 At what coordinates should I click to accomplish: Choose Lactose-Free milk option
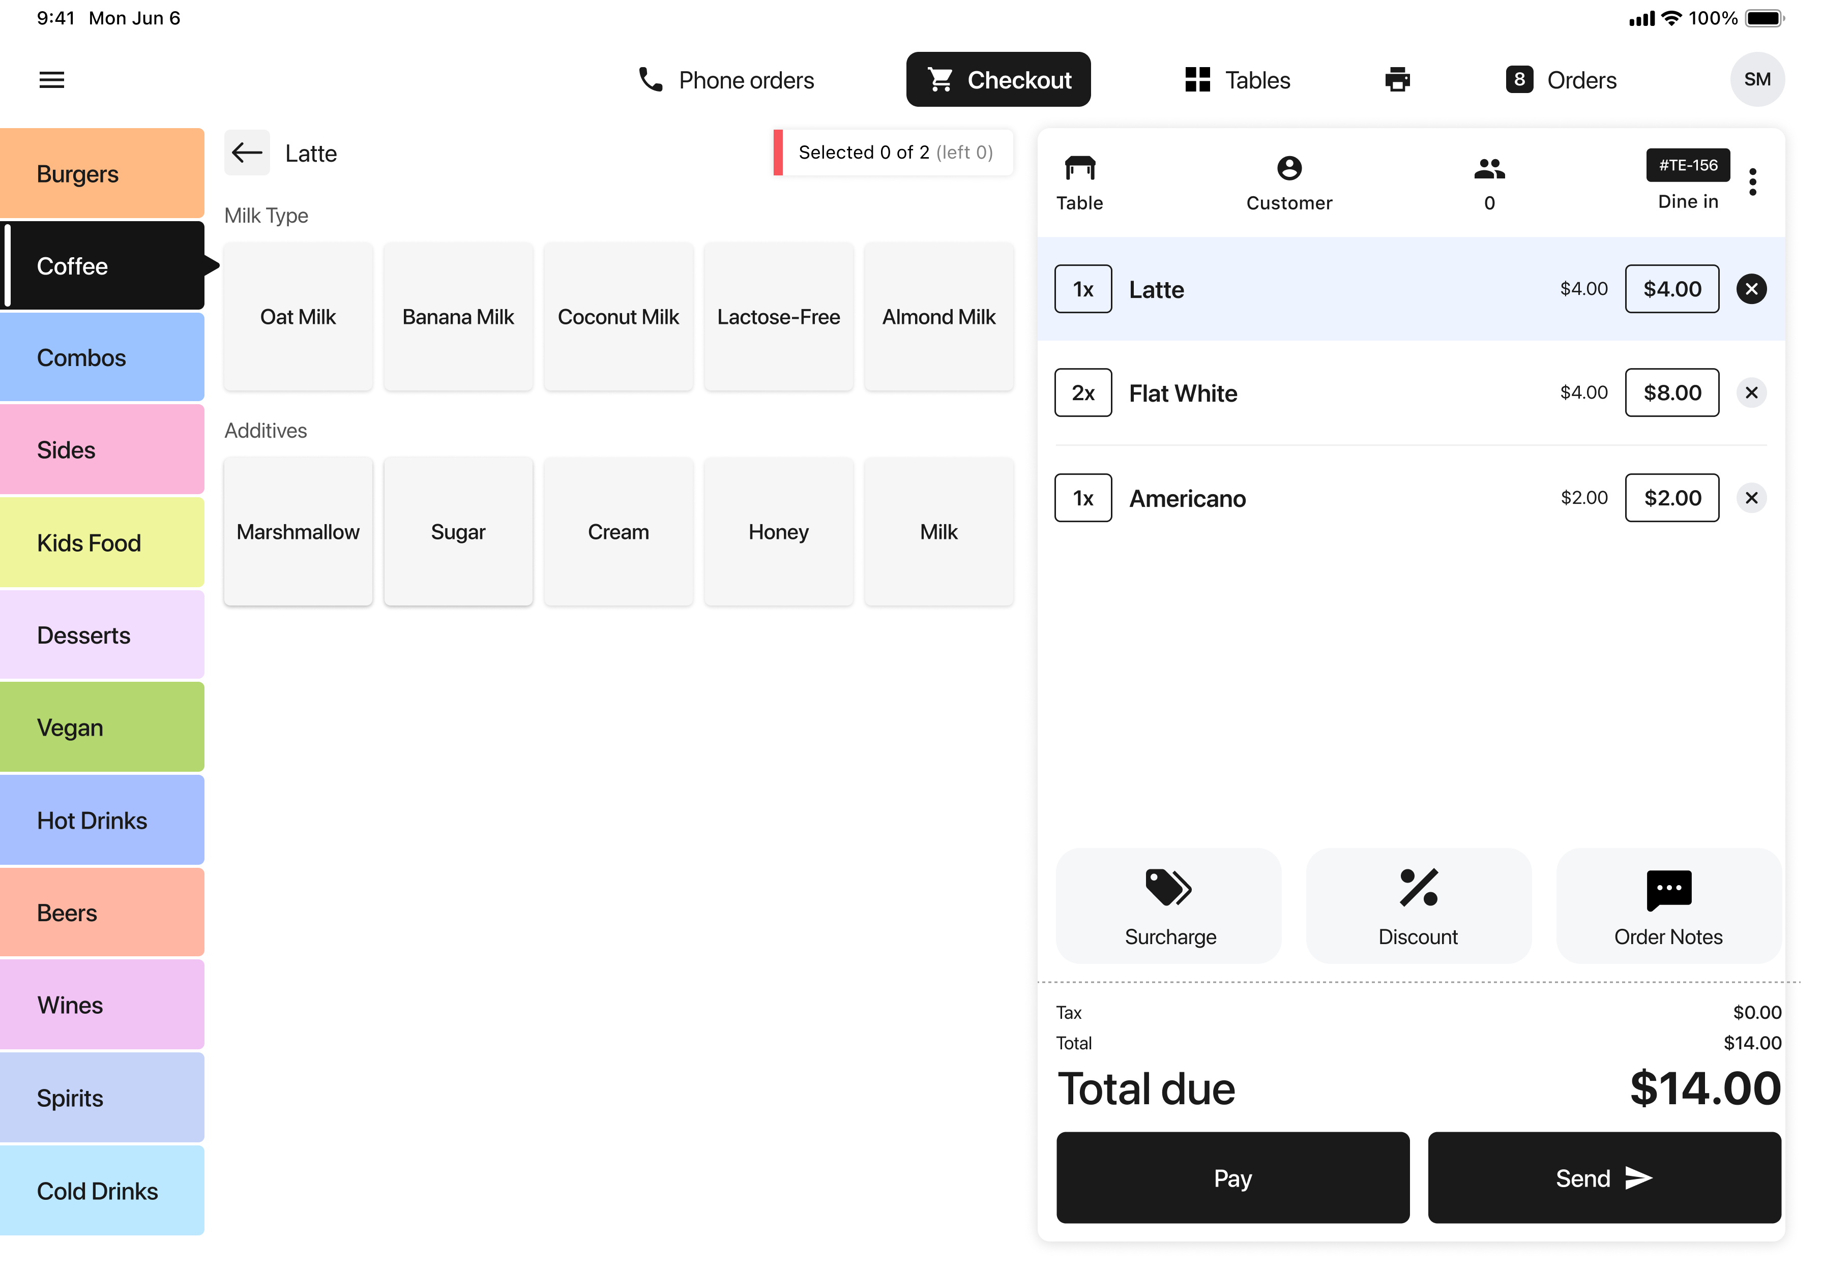(779, 316)
